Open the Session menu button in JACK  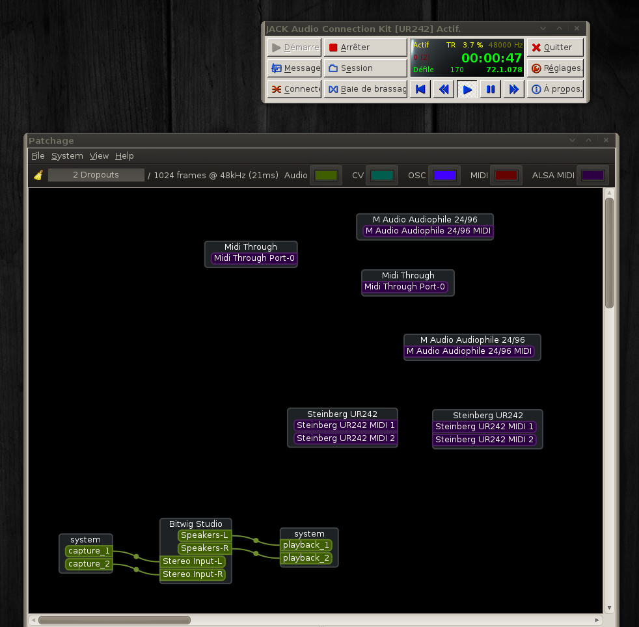[x=366, y=68]
